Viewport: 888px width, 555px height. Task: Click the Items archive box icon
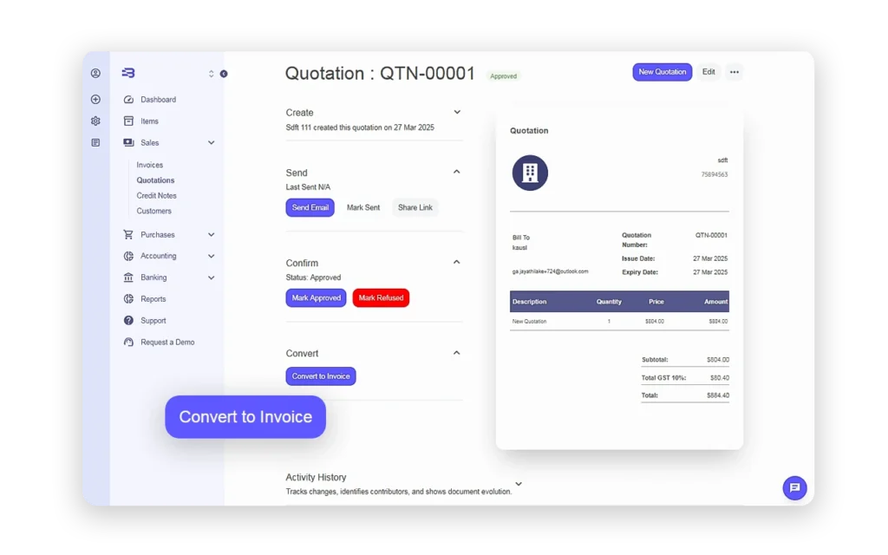coord(128,121)
